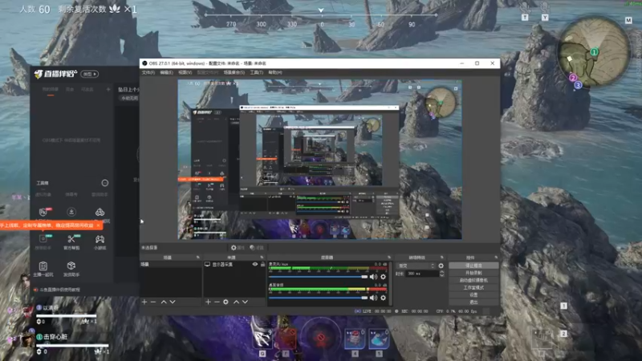This screenshot has height=361, width=642.
Task: Click 滤镜 button under preview
Action: [257, 248]
